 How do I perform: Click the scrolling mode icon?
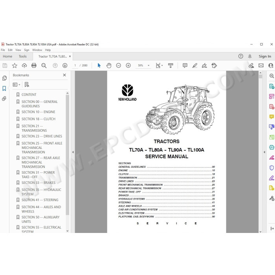click(x=170, y=66)
